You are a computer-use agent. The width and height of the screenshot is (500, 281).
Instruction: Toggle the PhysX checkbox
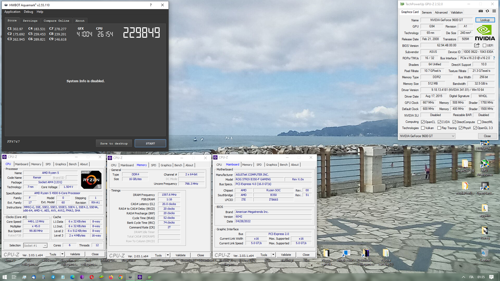(460, 128)
